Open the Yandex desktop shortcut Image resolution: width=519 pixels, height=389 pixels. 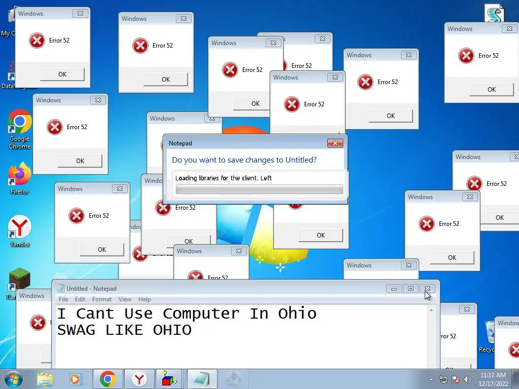20,231
